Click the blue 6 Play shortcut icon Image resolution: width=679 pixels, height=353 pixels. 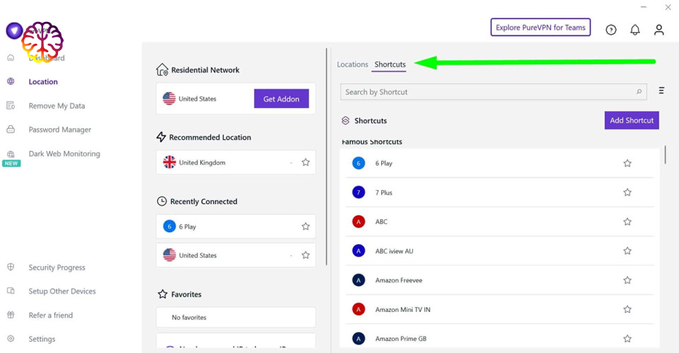[x=359, y=163]
